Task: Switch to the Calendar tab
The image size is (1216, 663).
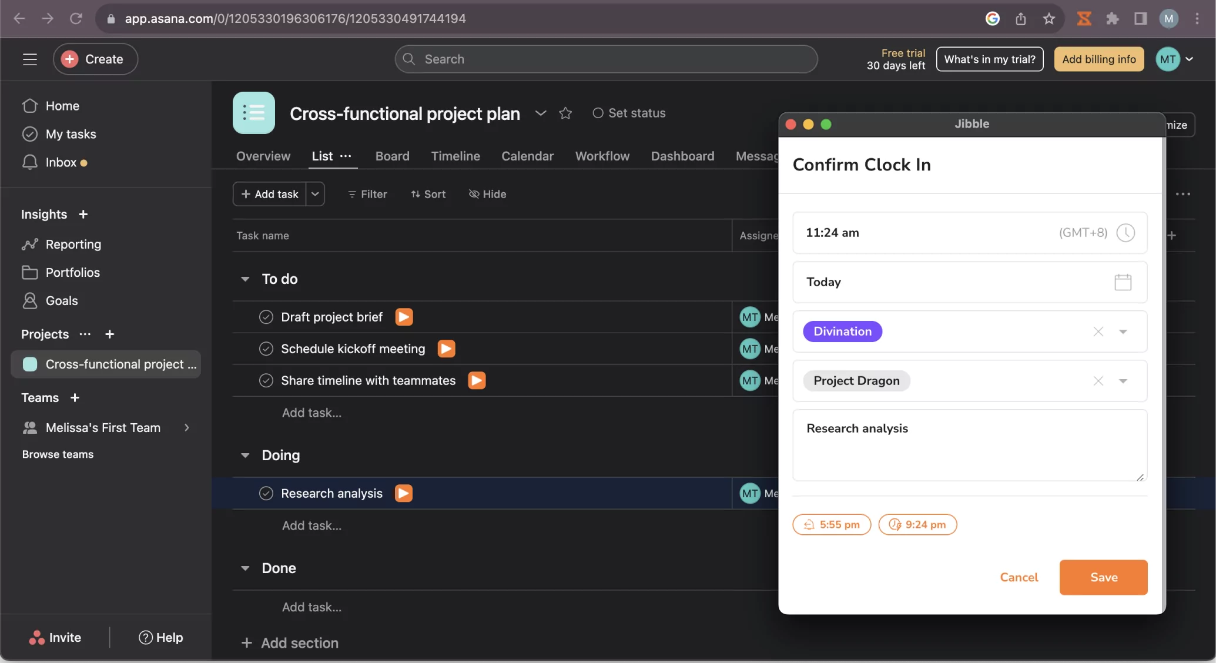Action: (527, 156)
